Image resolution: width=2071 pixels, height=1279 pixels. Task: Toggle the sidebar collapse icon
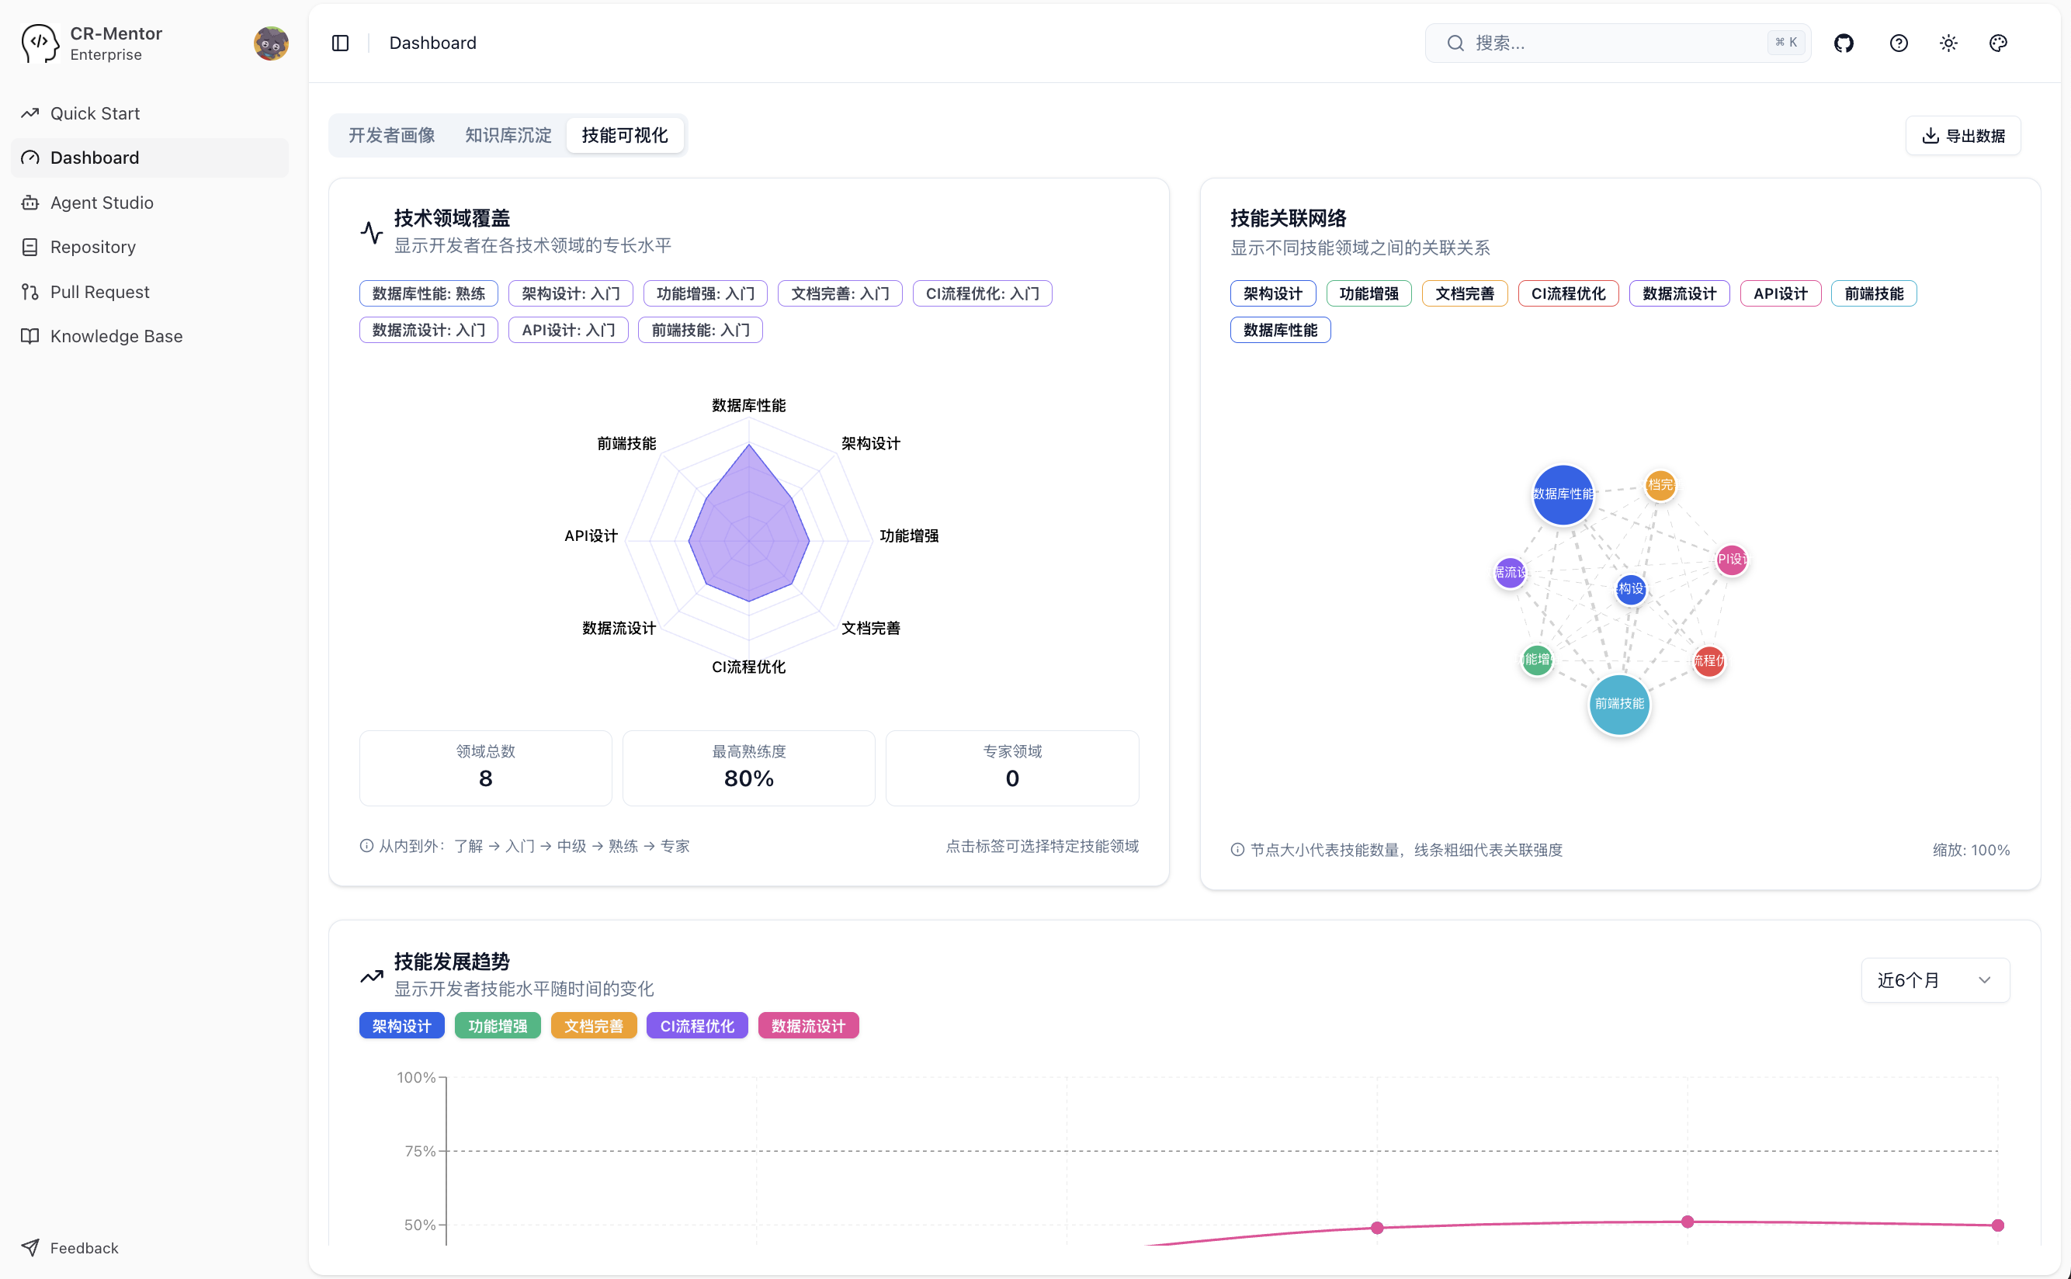(x=340, y=42)
